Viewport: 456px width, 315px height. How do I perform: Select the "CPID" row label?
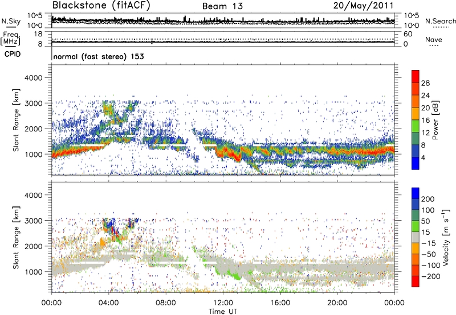[x=13, y=54]
